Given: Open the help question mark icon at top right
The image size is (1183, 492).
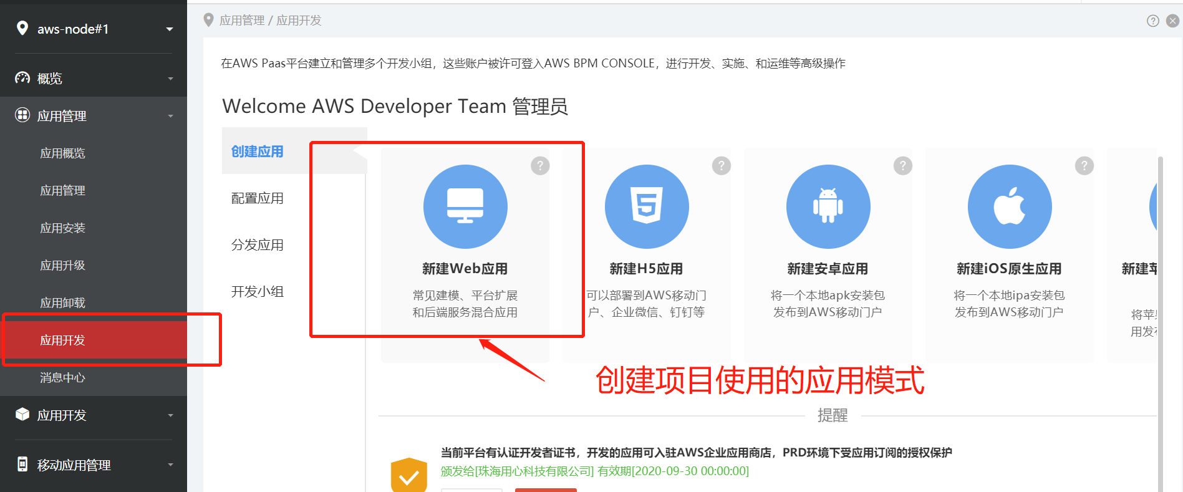Looking at the screenshot, I should (x=1153, y=21).
